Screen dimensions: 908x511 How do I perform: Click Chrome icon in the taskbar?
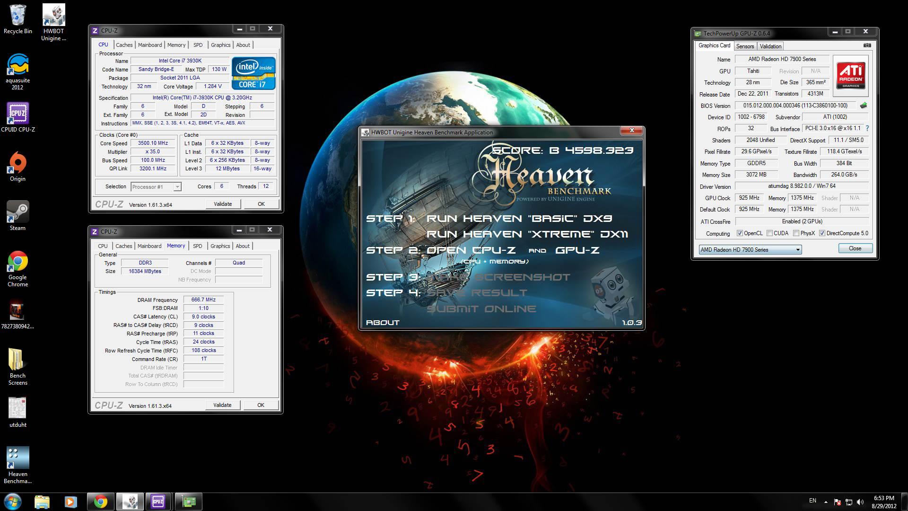[100, 502]
